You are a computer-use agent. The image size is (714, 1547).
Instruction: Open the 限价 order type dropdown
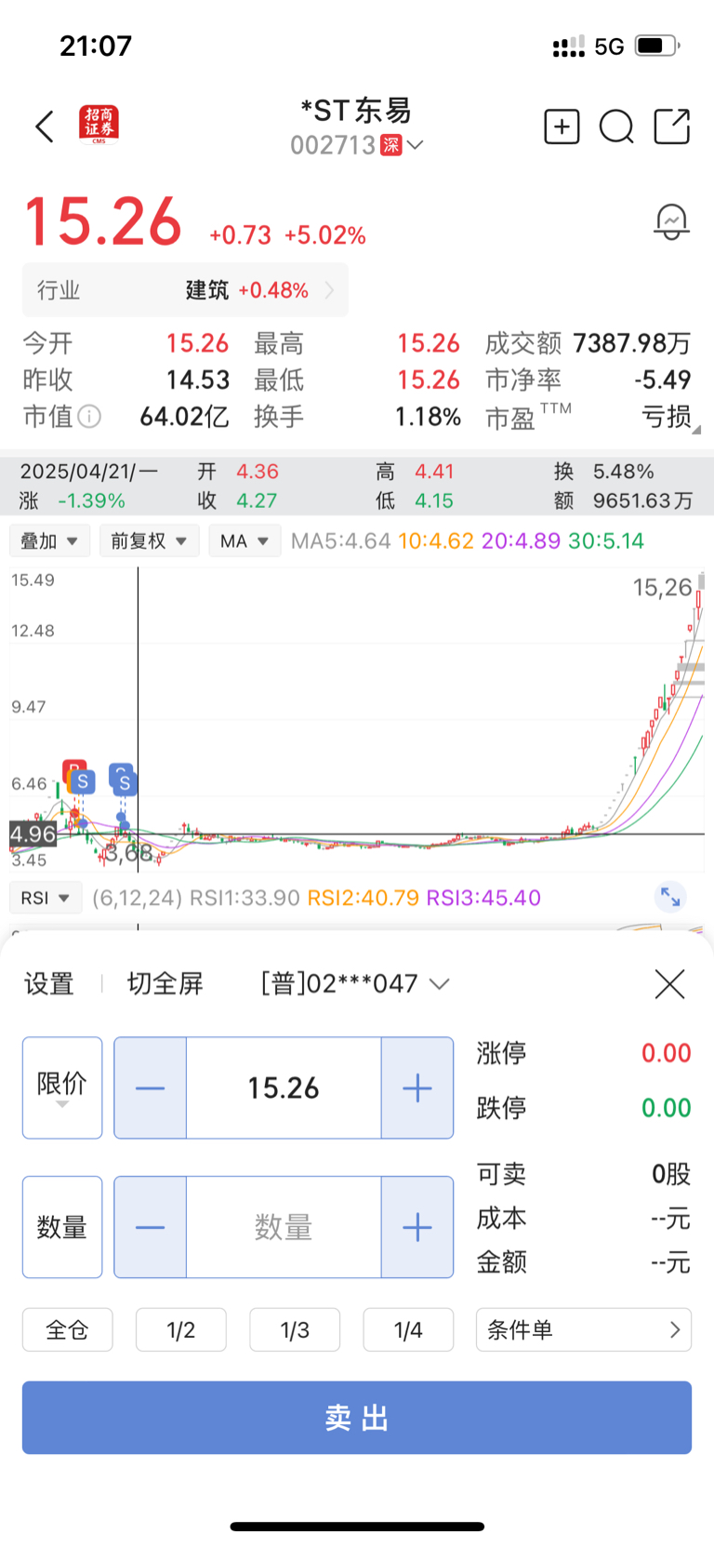[x=62, y=1087]
